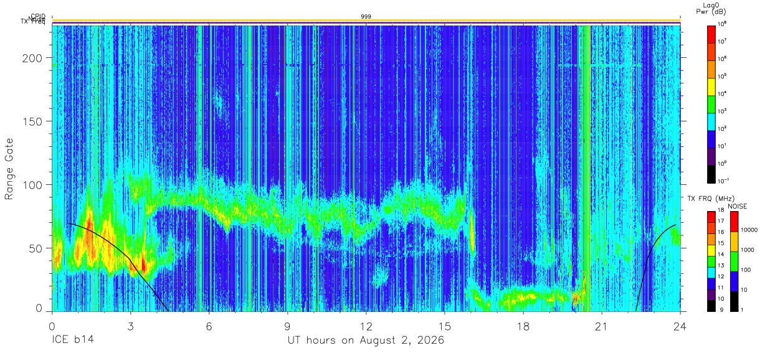Click the orange noise strip above the plot
Image resolution: width=765 pixels, height=353 pixels.
tap(366, 21)
